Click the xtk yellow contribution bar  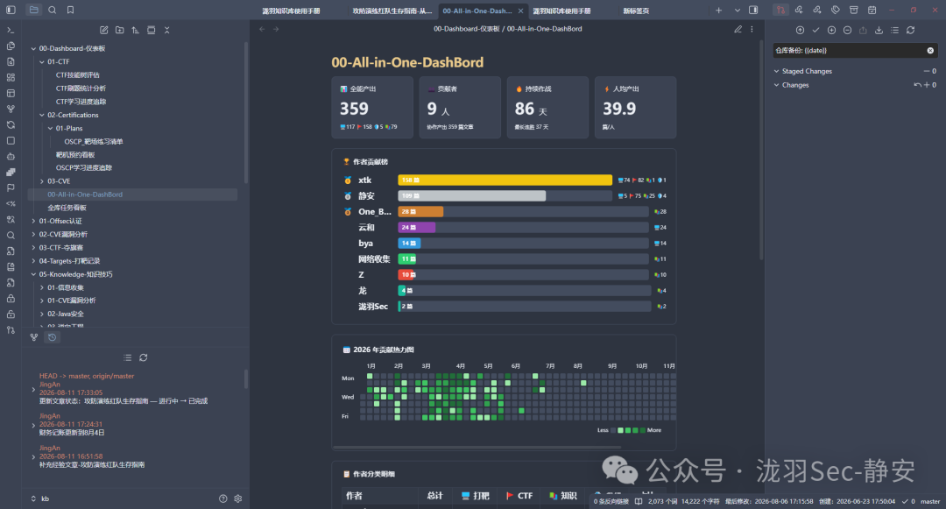(x=505, y=180)
